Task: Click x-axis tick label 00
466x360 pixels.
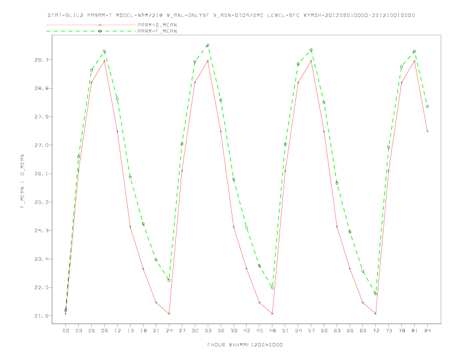Action: tap(66, 331)
